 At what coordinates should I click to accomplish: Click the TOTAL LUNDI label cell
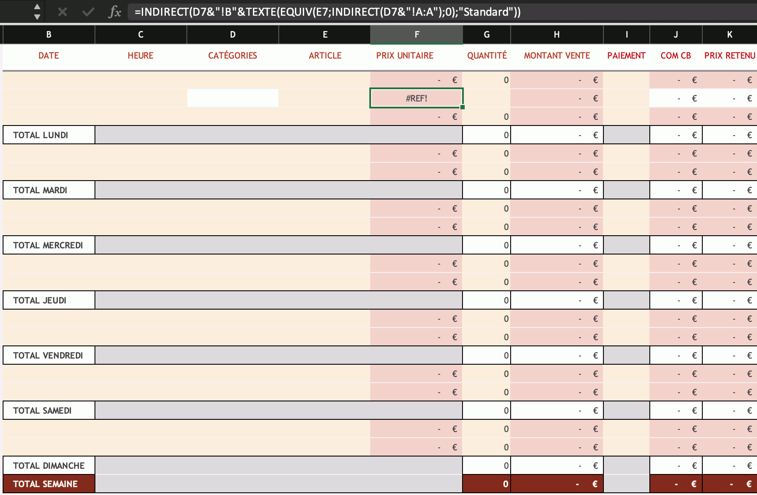(x=49, y=135)
